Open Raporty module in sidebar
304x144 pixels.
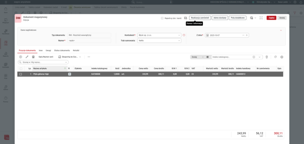(6, 54)
